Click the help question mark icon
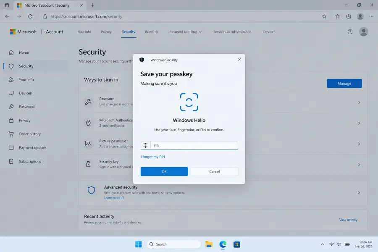378x252 pixels. point(350,32)
